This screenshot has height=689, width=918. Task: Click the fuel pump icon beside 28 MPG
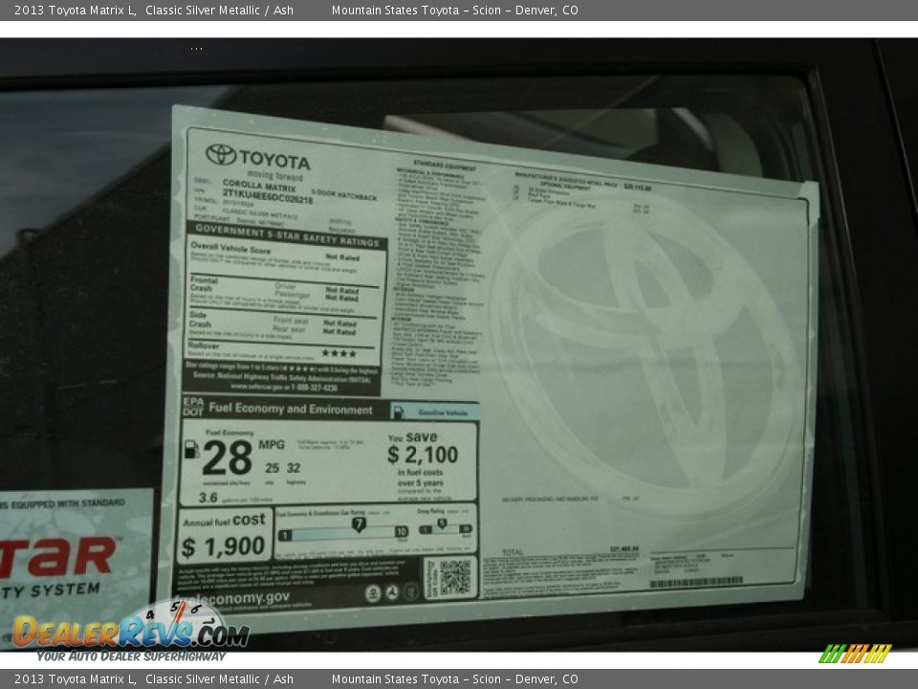click(x=191, y=449)
